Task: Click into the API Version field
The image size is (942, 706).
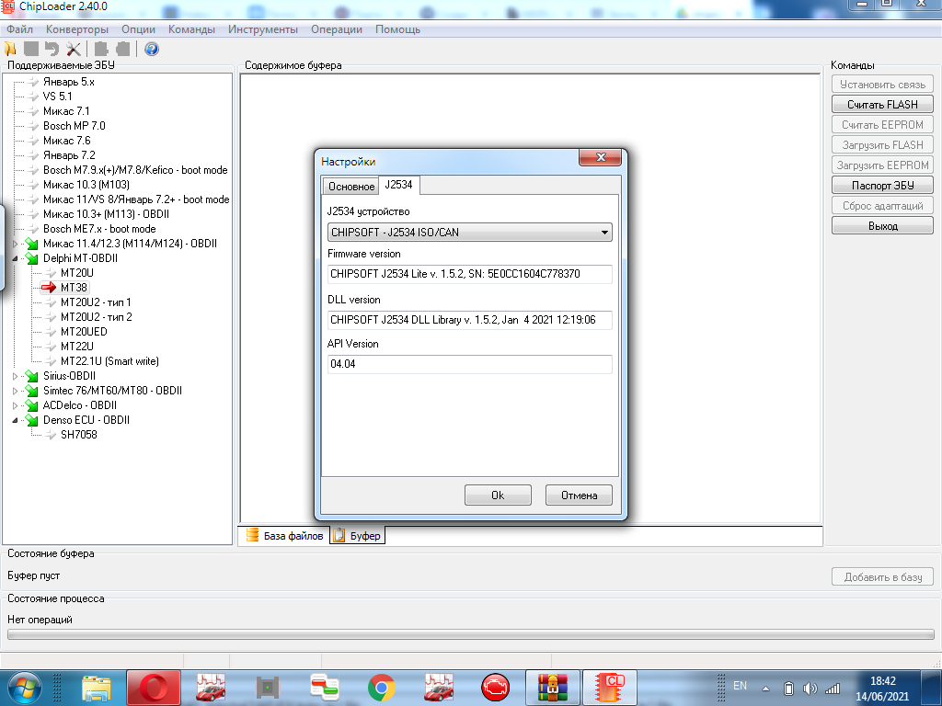Action: (469, 365)
